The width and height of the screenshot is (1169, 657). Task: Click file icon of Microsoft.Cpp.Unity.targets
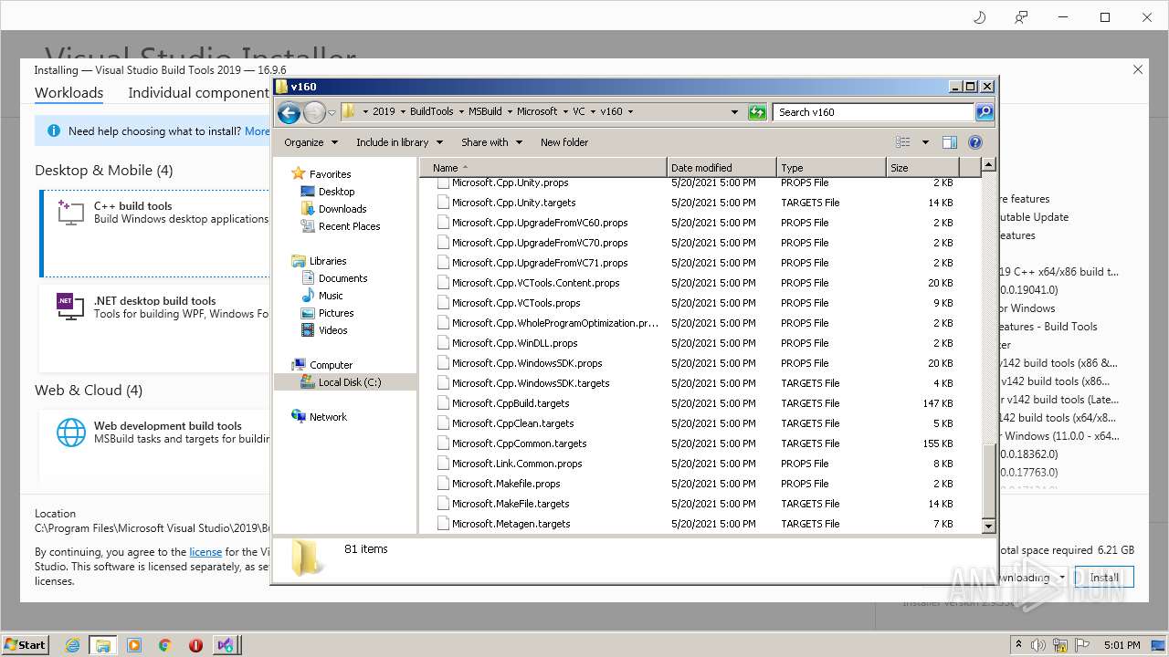(443, 203)
